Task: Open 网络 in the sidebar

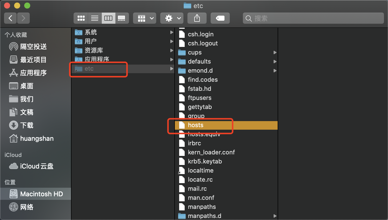Action: [x=35, y=207]
